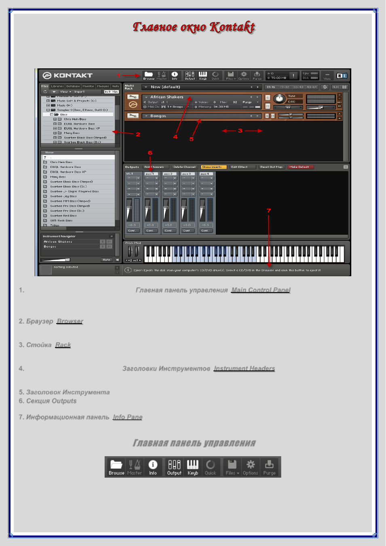The image size is (386, 546).
Task: Select rack page 01-16
Action: pyautogui.click(x=271, y=87)
